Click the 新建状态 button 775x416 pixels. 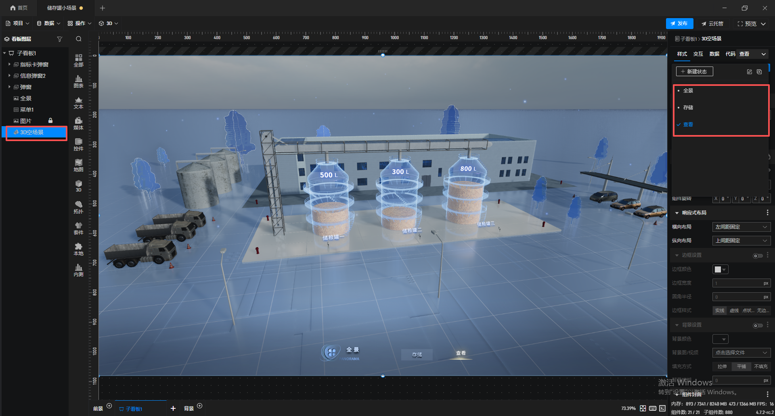694,71
